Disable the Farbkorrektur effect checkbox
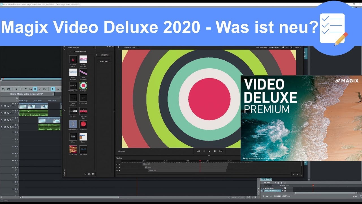 pos(264,188)
